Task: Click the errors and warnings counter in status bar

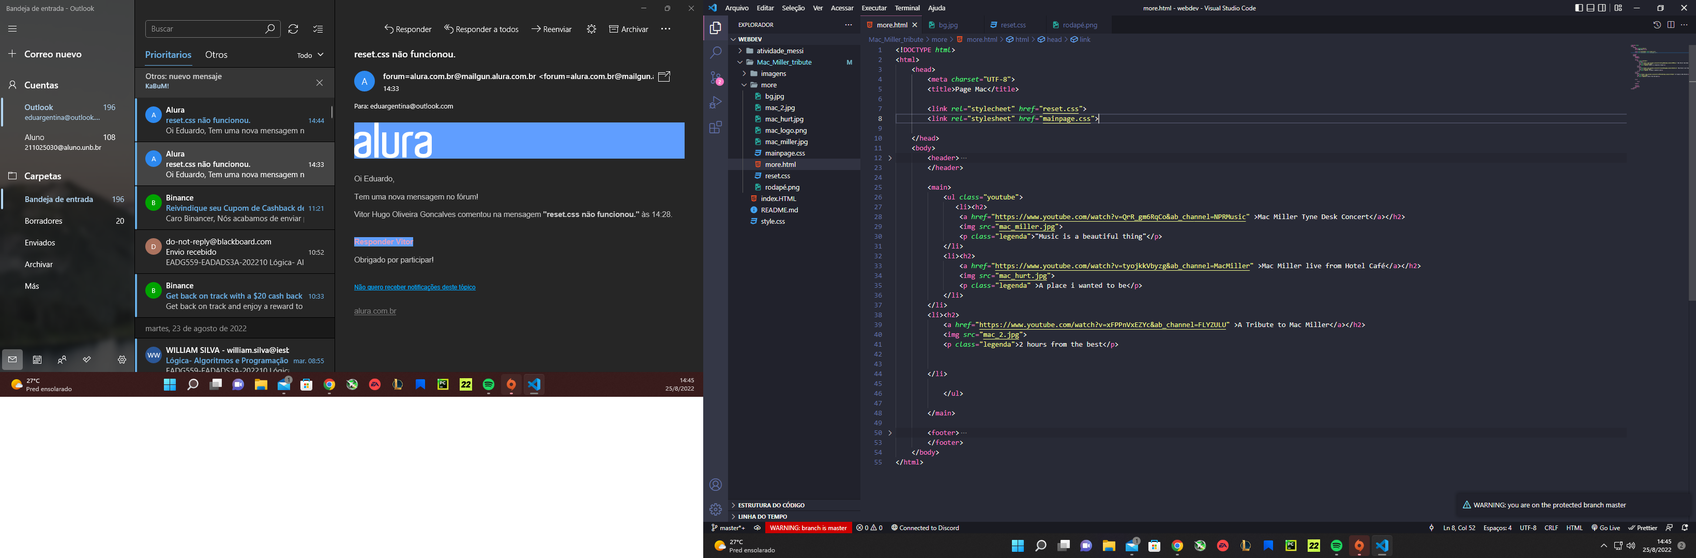Action: coord(869,528)
